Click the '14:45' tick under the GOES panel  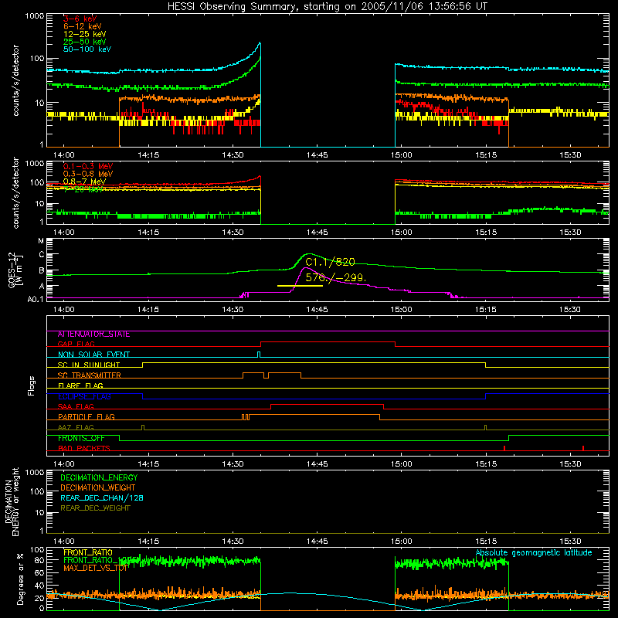click(317, 310)
